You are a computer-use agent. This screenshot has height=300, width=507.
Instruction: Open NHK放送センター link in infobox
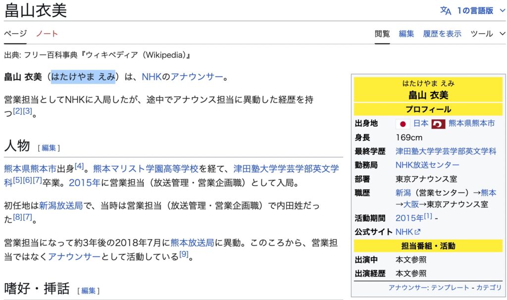[427, 165]
